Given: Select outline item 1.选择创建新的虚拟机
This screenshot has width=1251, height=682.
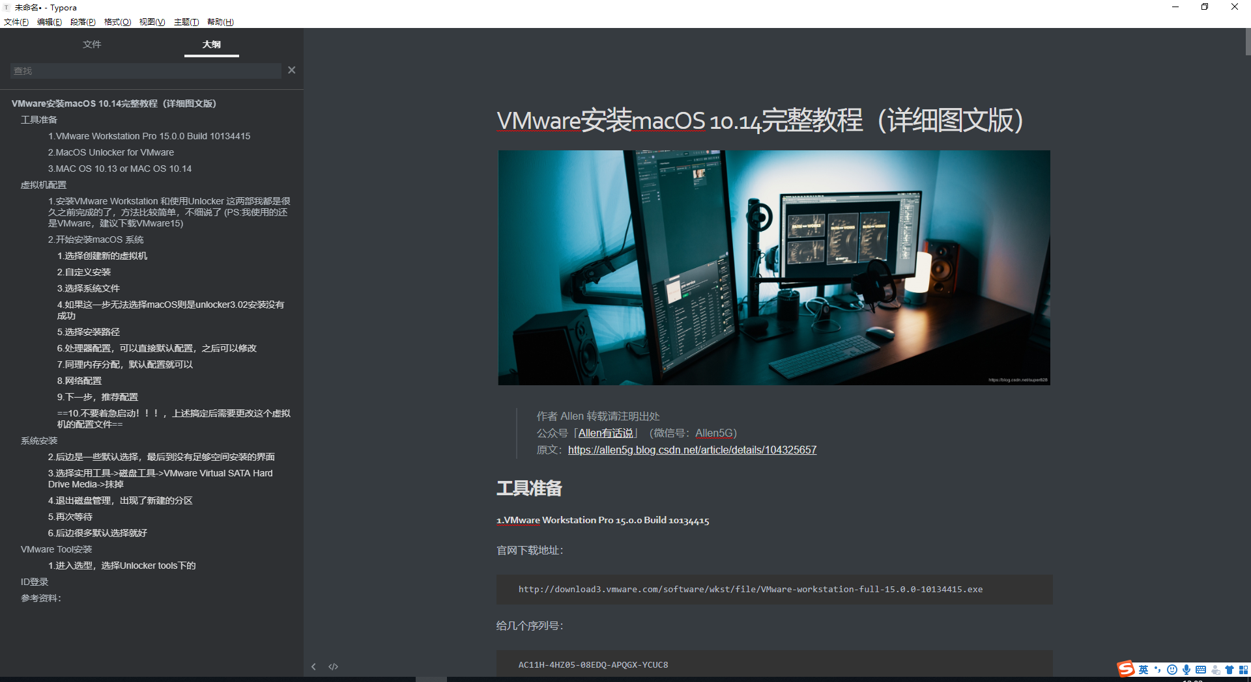Looking at the screenshot, I should coord(102,256).
